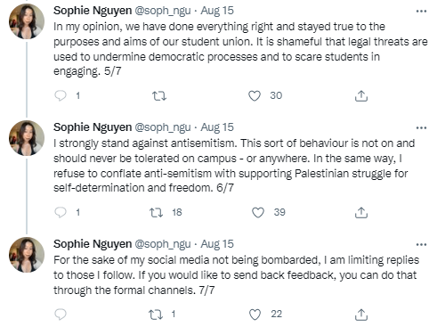437x327 pixels.
Task: Like the 7/7 tweet with 22 likes
Action: [255, 315]
